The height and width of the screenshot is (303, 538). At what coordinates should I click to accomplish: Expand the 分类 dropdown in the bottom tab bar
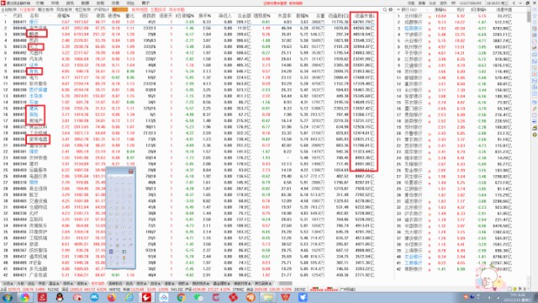pos(8,284)
